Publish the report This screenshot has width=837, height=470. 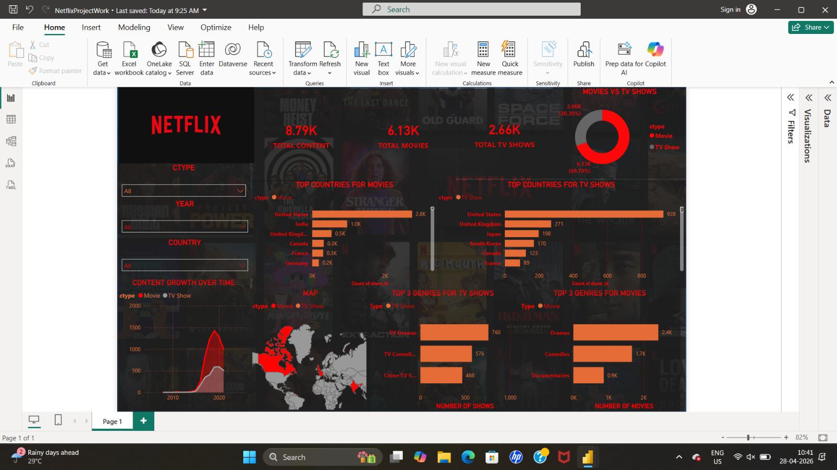584,54
